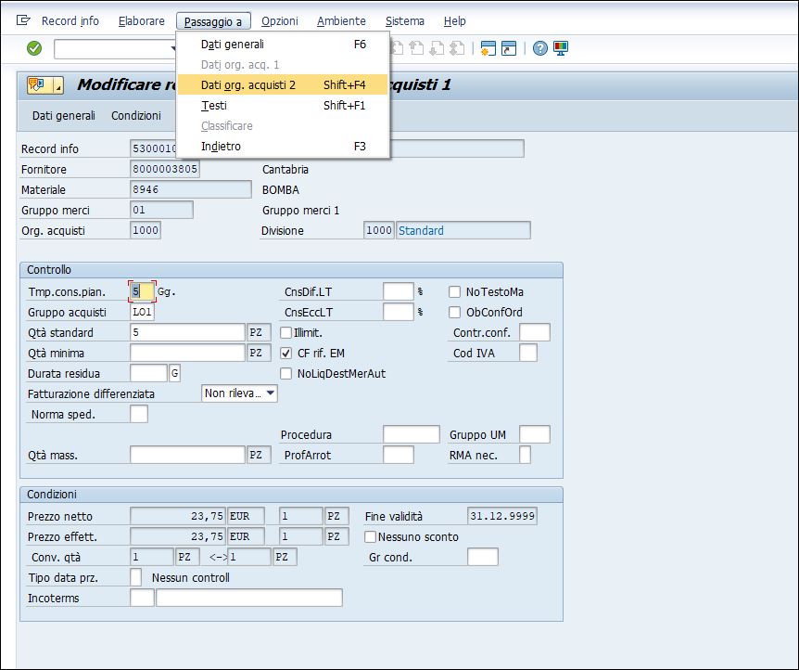This screenshot has width=799, height=670.
Task: Click the Materiale field showing 8946
Action: click(191, 189)
